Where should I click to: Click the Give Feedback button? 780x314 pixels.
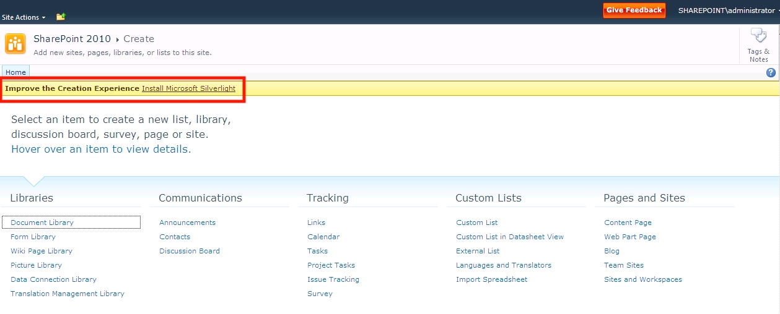[634, 11]
